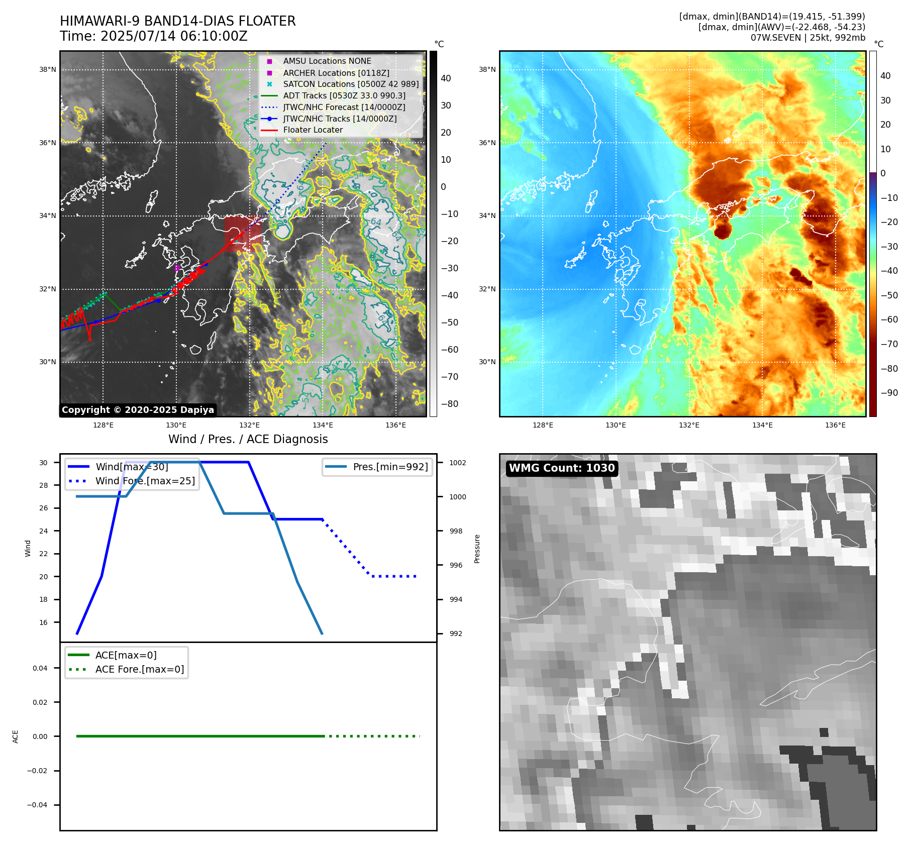This screenshot has height=849, width=911.
Task: Click the HIMAWARI-9 BAND14-DIAS FLOATER title
Action: pyautogui.click(x=178, y=21)
